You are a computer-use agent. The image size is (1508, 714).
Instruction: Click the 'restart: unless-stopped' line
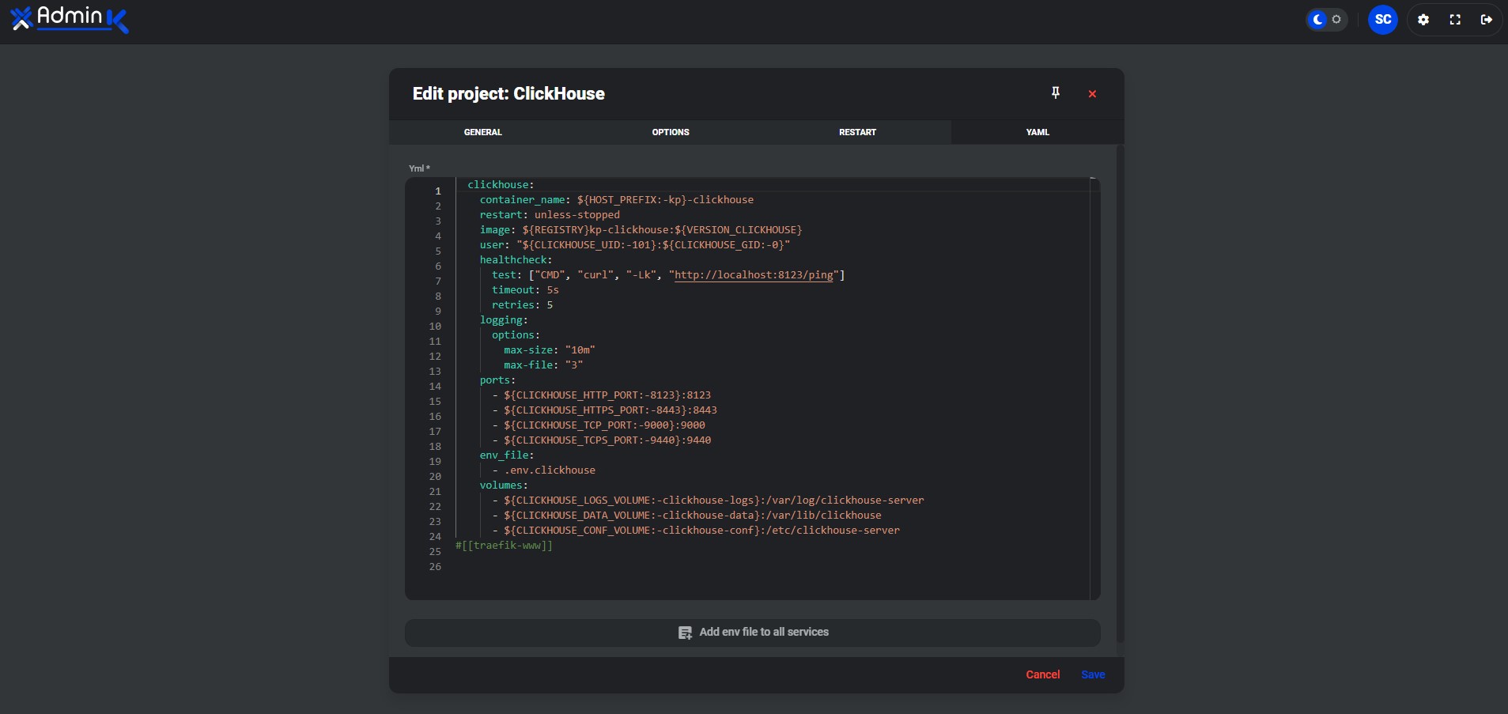pos(550,215)
